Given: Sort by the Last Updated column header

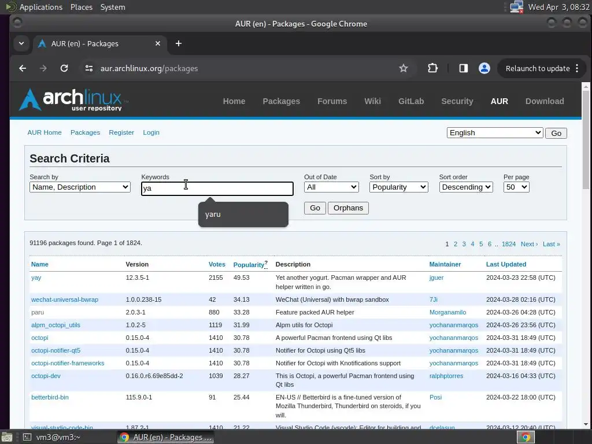Looking at the screenshot, I should [x=506, y=264].
